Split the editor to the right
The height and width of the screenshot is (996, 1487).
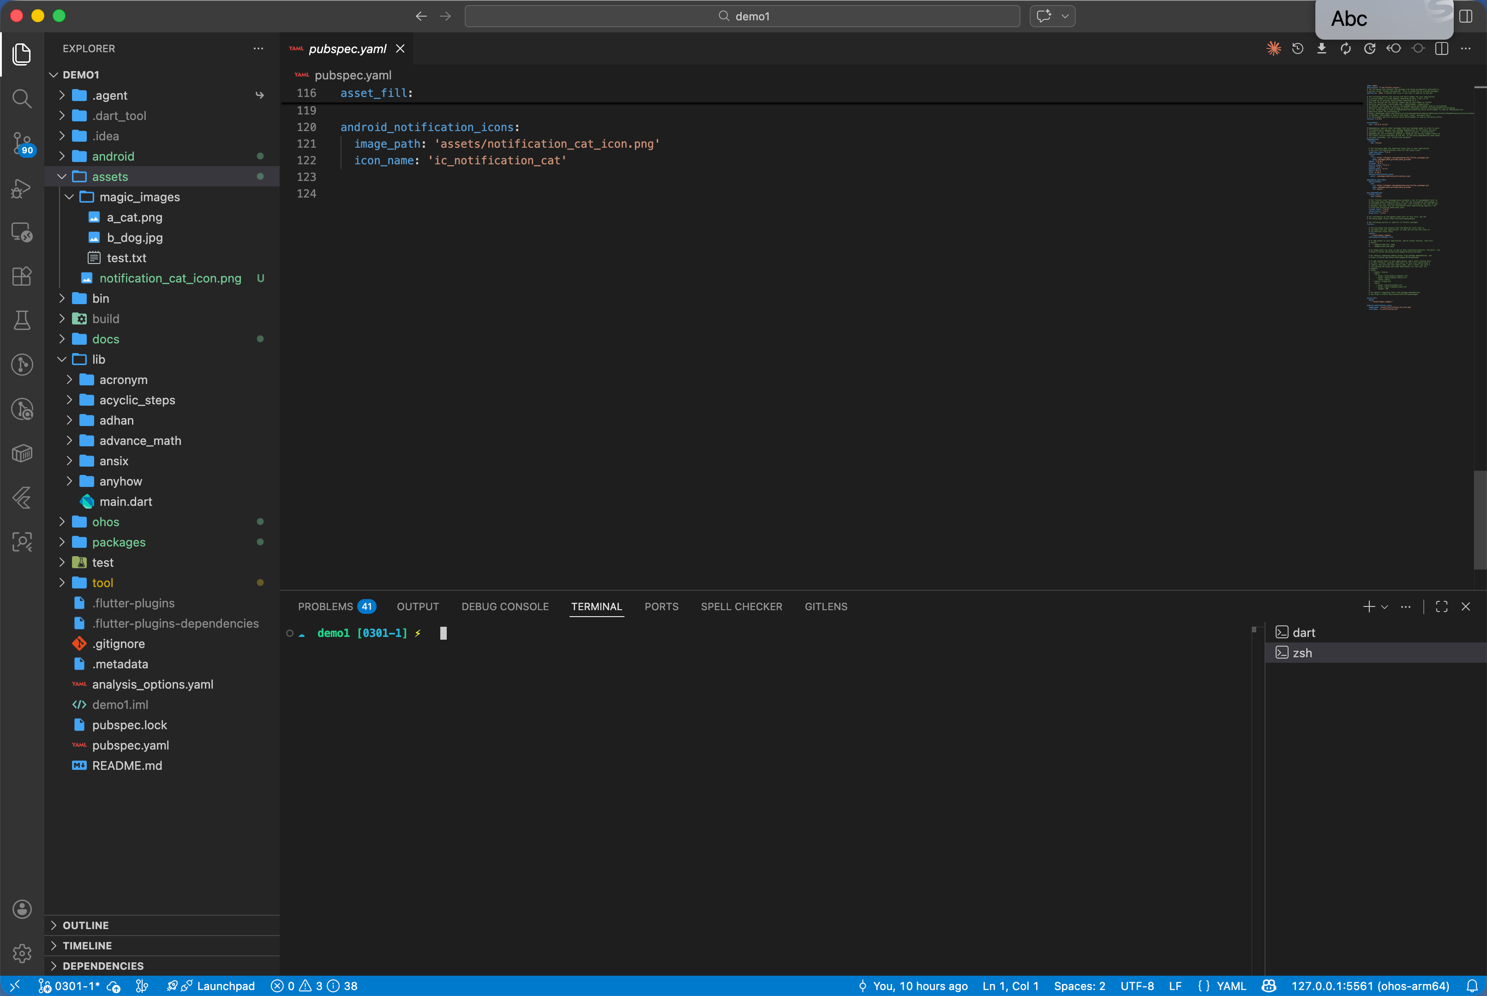tap(1441, 49)
